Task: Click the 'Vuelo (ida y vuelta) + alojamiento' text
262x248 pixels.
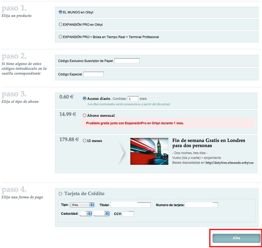Action: click(x=196, y=158)
